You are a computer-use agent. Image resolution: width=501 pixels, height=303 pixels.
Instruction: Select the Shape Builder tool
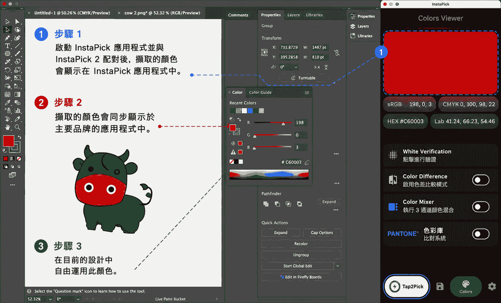tap(8, 86)
